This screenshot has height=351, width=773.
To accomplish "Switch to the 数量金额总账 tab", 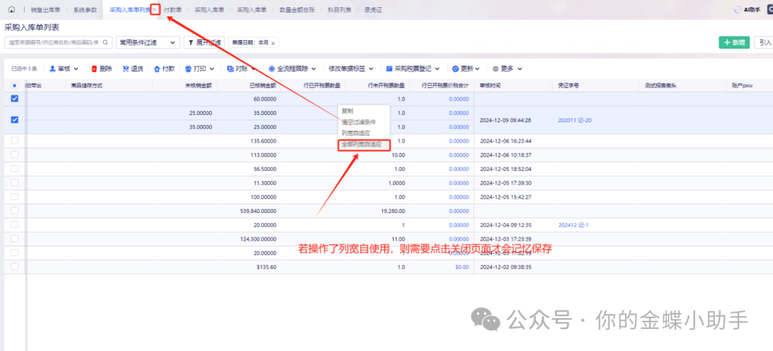I will point(297,9).
